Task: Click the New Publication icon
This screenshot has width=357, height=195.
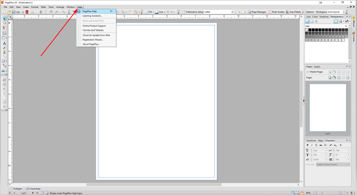Action: [x=5, y=12]
